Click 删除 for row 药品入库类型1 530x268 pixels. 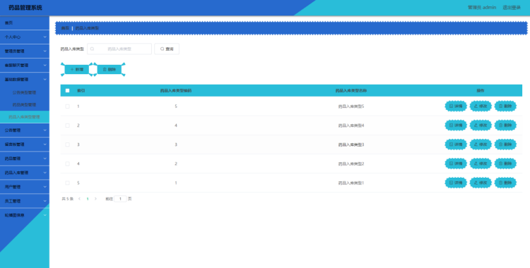506,183
